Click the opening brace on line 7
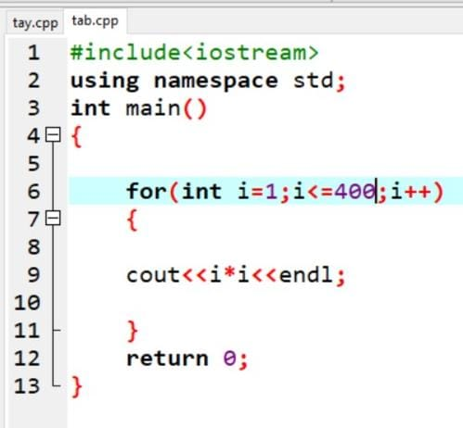 [133, 220]
